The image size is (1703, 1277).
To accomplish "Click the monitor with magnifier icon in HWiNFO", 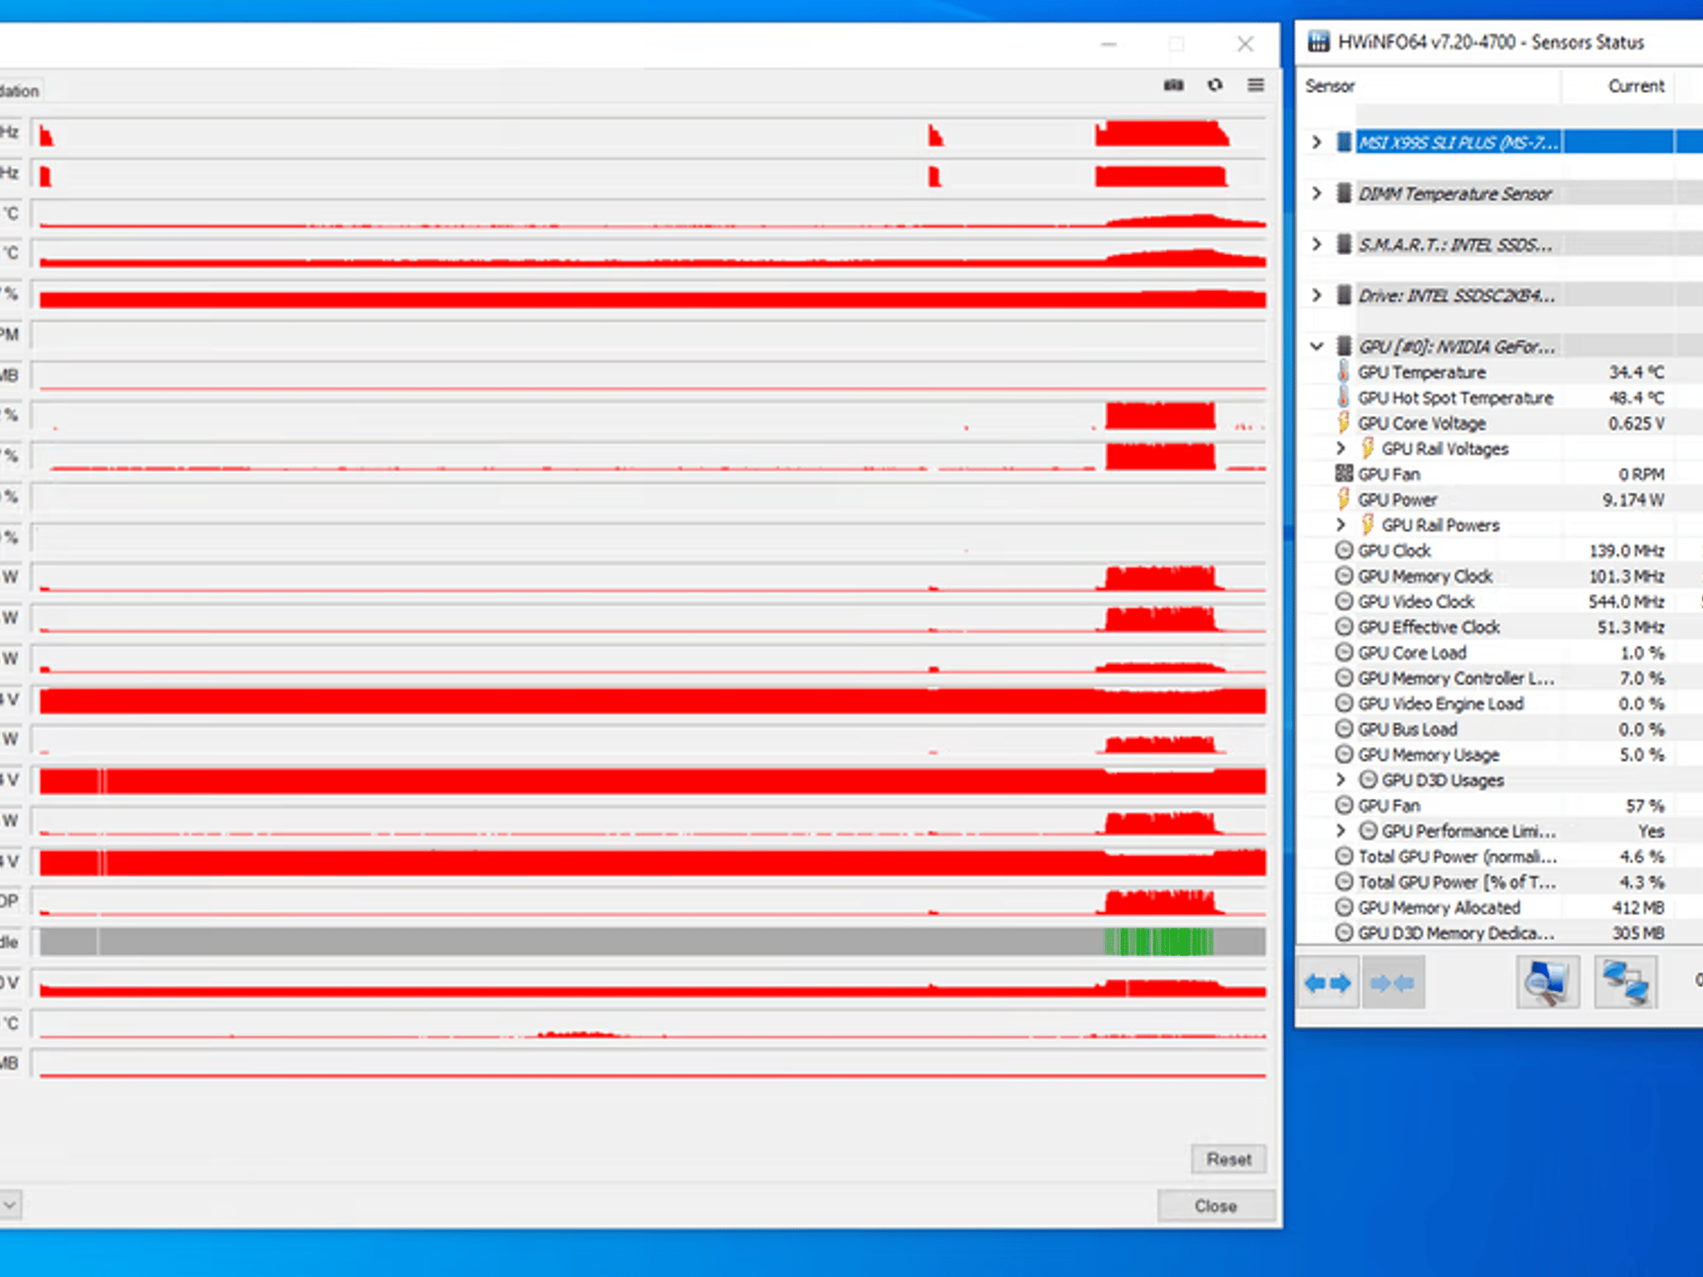I will coord(1548,984).
